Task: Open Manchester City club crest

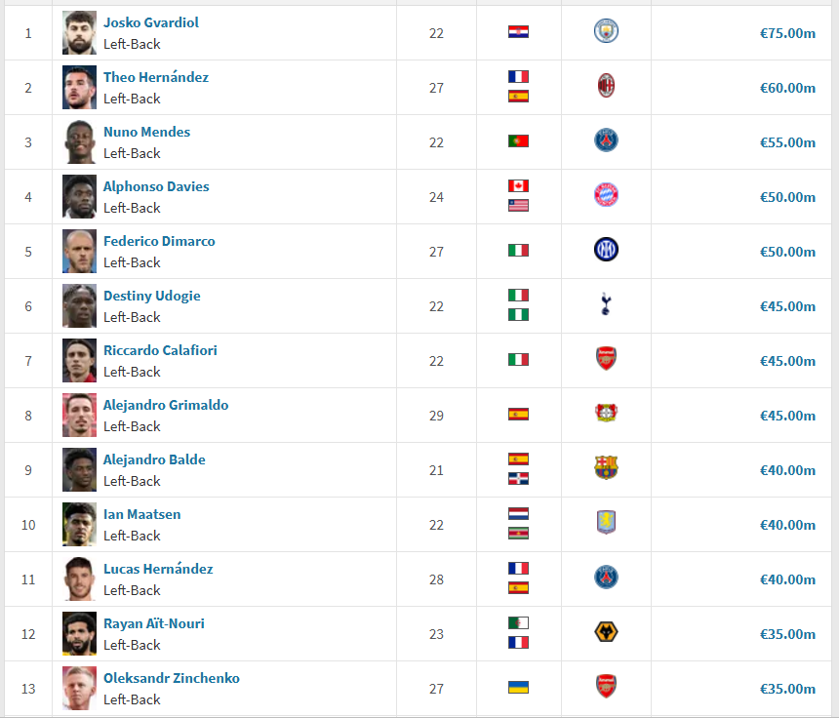Action: pyautogui.click(x=606, y=30)
